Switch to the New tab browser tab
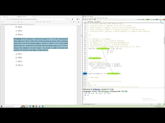The height and width of the screenshot is (123, 165). click(x=10, y=17)
